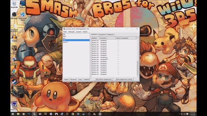Click the Comment column header
This screenshot has height=116, width=207.
128,38
